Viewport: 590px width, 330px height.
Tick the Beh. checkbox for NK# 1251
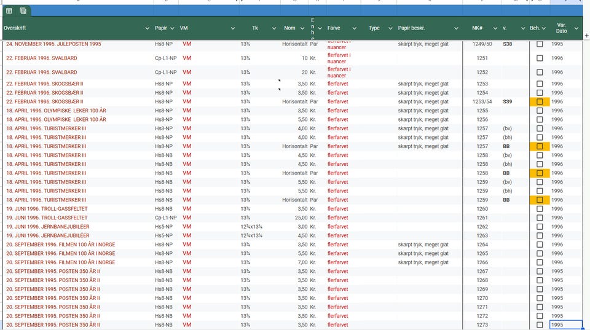pyautogui.click(x=540, y=58)
